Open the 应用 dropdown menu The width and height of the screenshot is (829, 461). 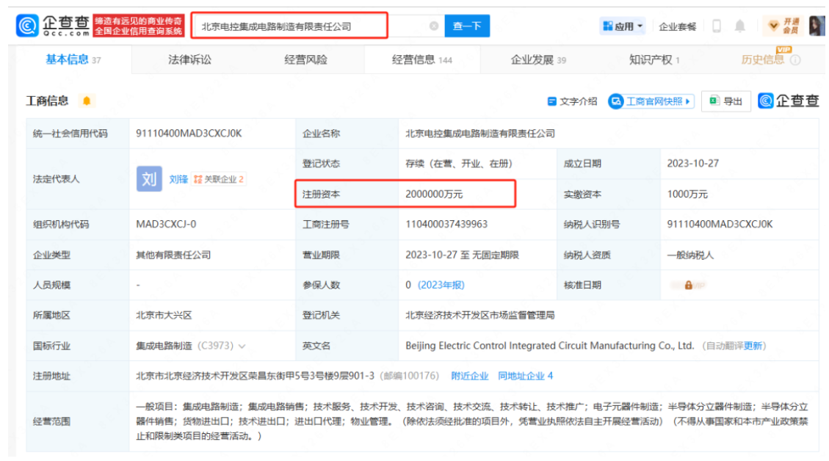[623, 26]
